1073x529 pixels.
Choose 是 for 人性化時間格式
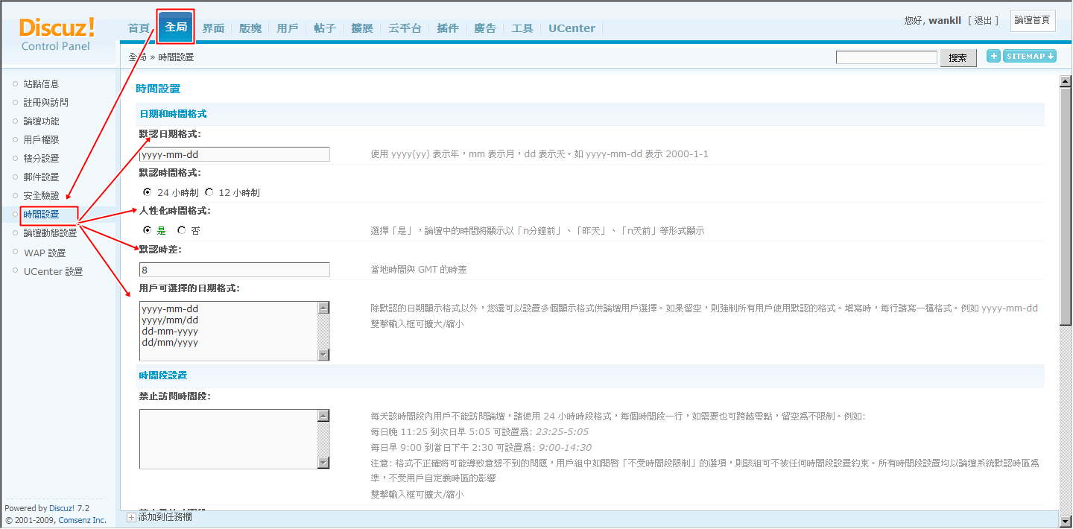click(147, 231)
